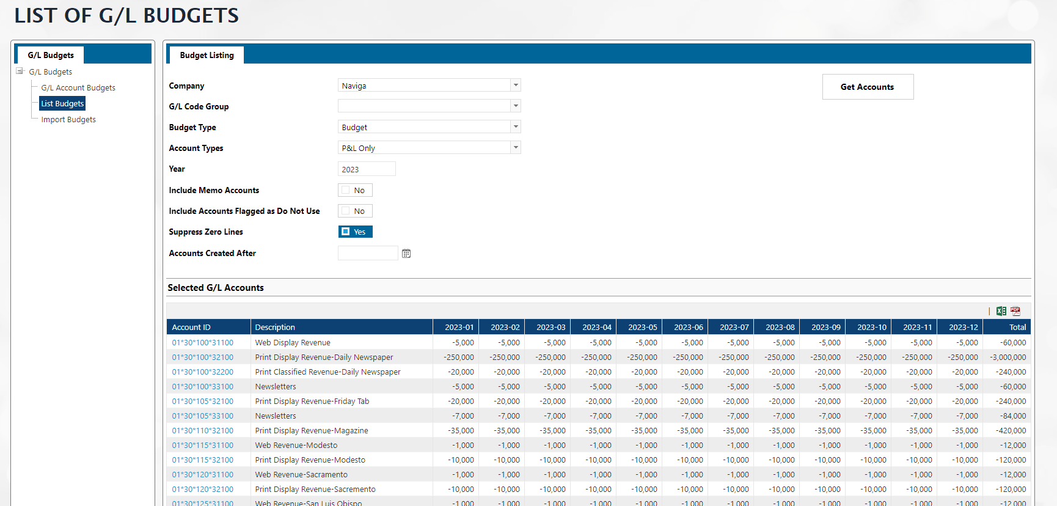The height and width of the screenshot is (506, 1057).
Task: Open account 01*30*110*32100 link
Action: point(202,431)
